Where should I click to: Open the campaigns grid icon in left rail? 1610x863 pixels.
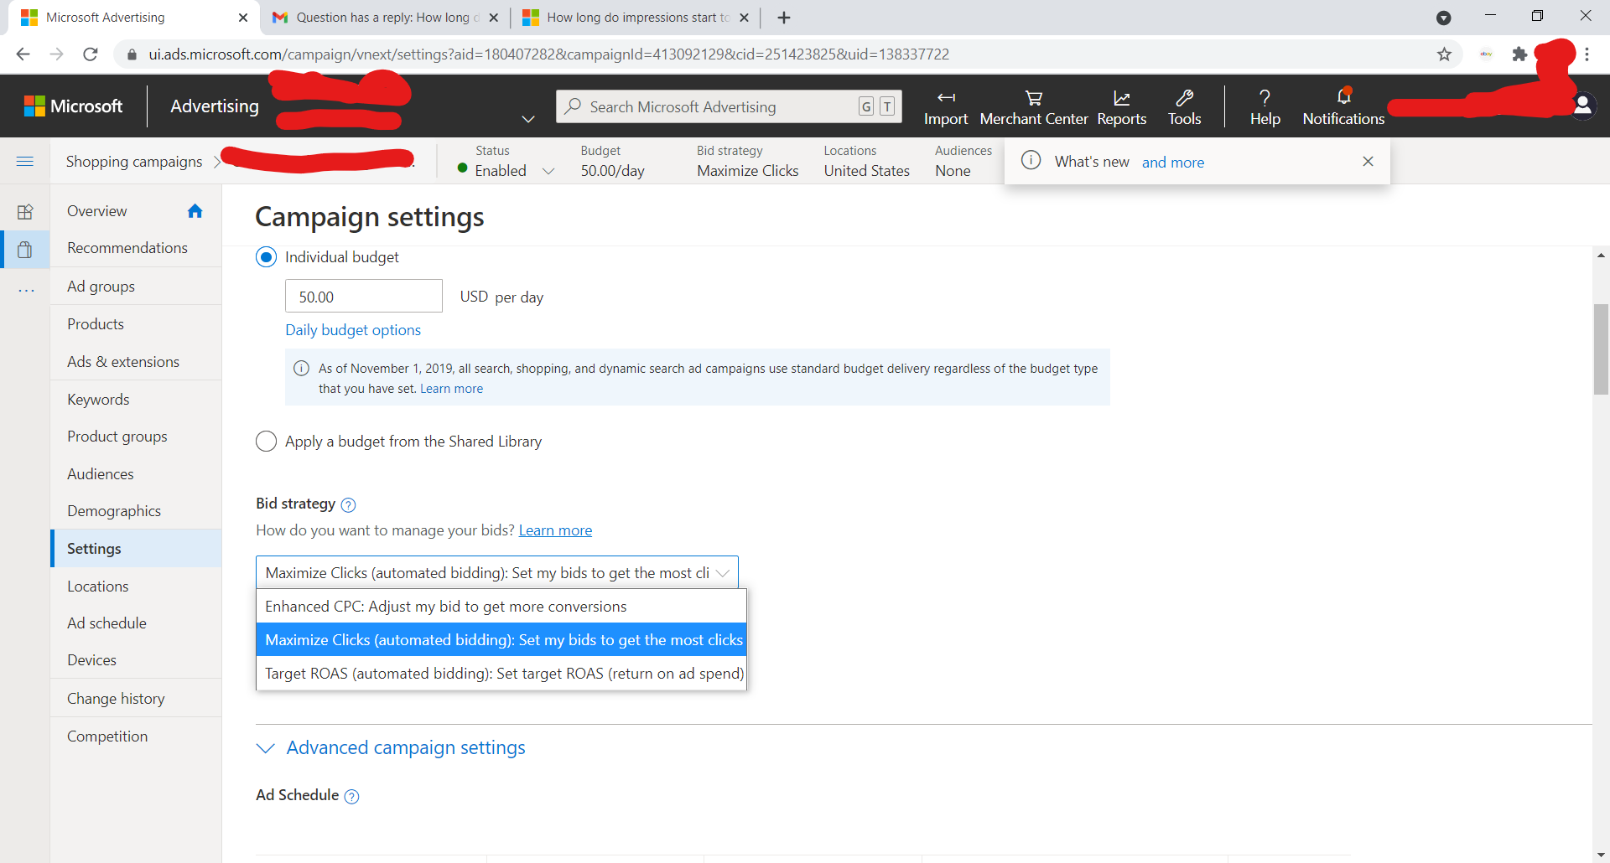tap(25, 212)
